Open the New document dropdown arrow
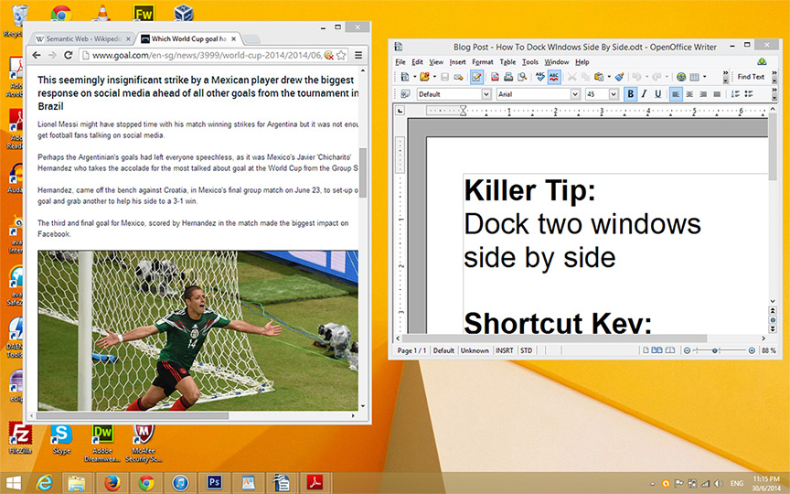This screenshot has width=790, height=494. tap(414, 77)
